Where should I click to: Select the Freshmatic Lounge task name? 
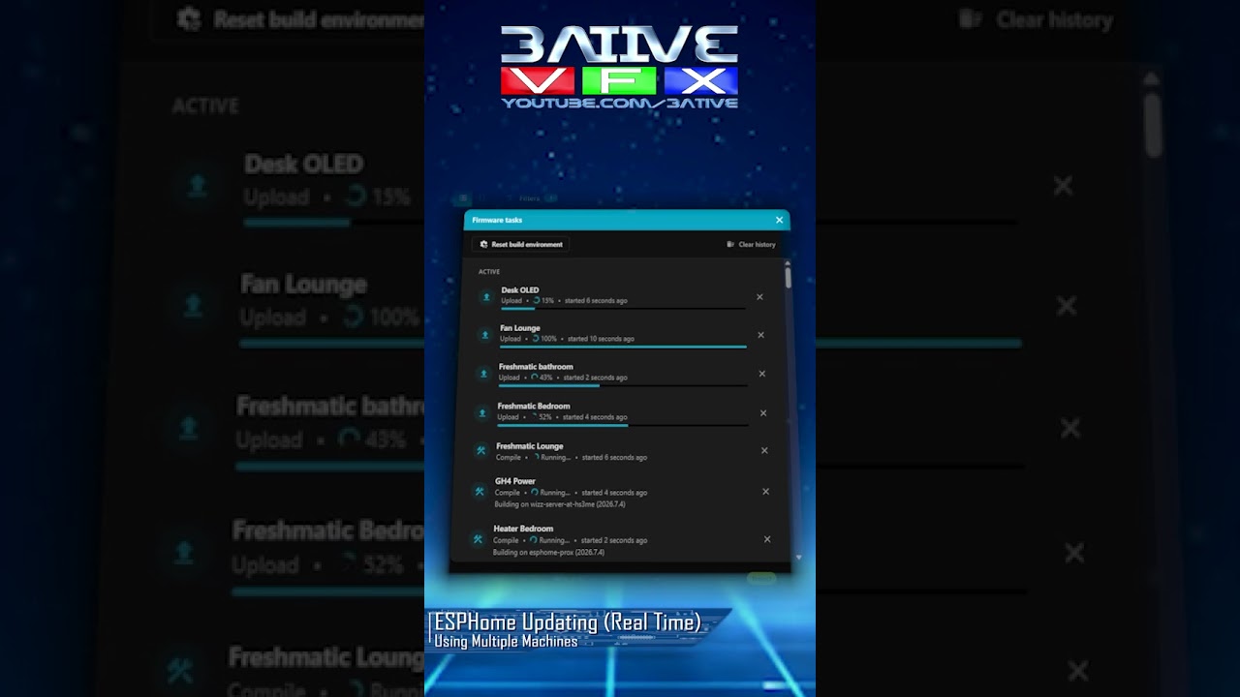pyautogui.click(x=529, y=446)
